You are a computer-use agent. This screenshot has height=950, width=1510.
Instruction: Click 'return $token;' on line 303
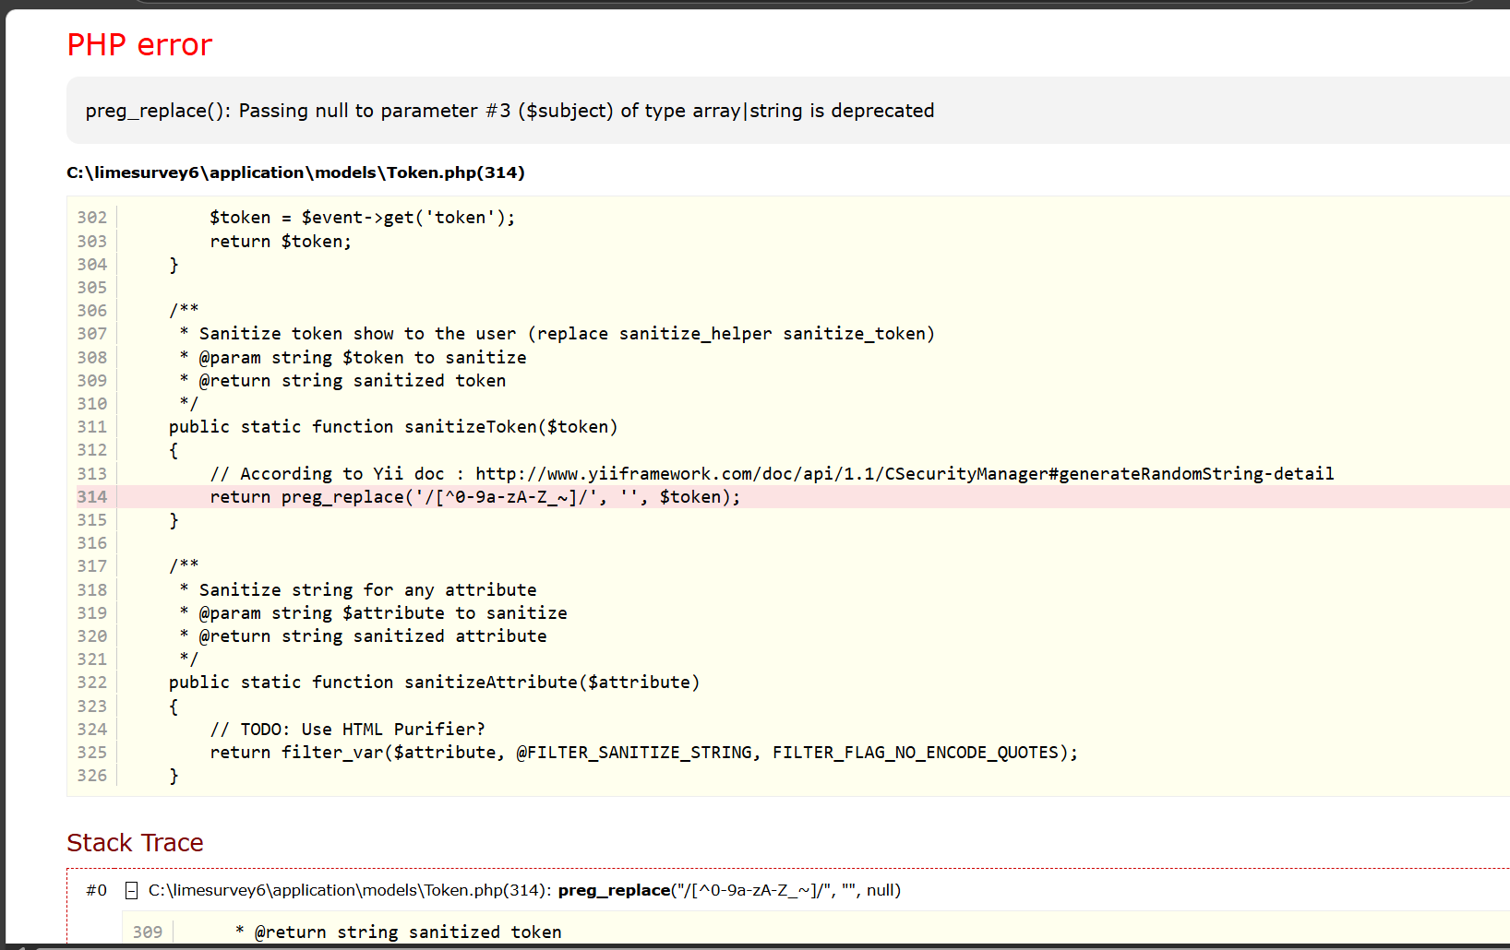[x=281, y=242]
